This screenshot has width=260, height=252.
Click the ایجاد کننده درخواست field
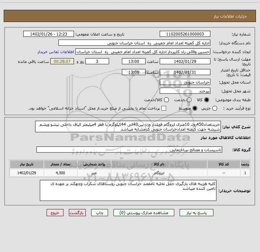(143, 52)
